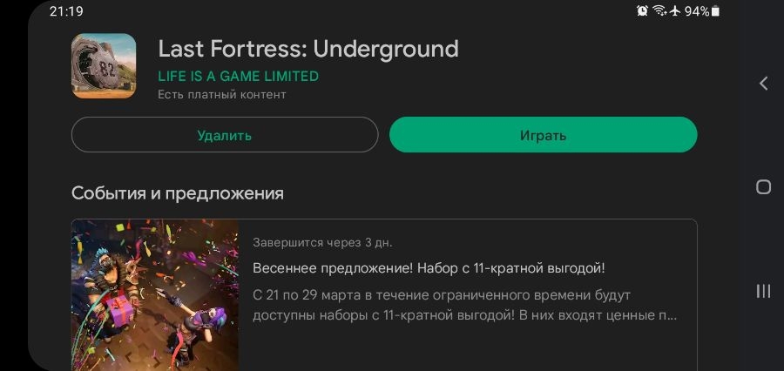784x371 pixels.
Task: Tap the battery icon in status bar
Action: click(715, 11)
